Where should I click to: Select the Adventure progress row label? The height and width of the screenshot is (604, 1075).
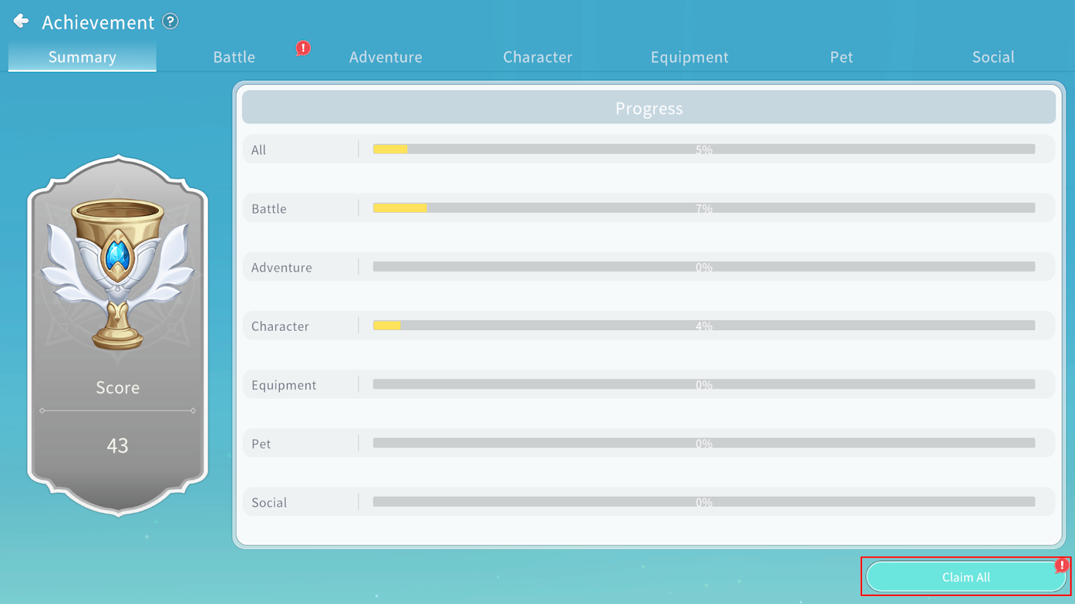click(282, 267)
